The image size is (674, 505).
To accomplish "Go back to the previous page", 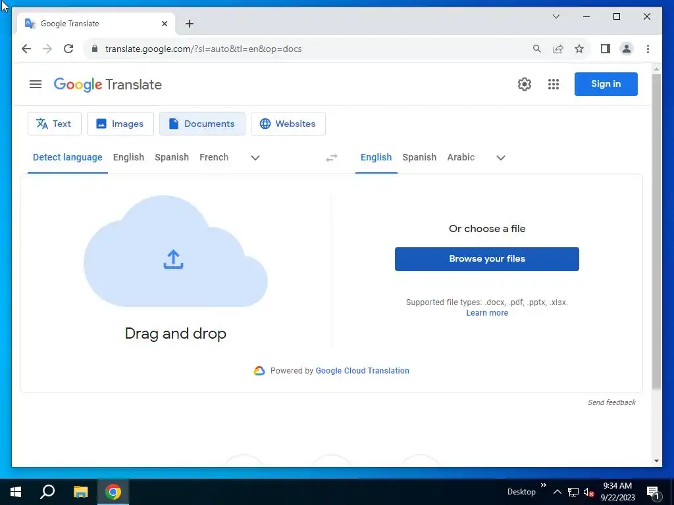I will [26, 49].
